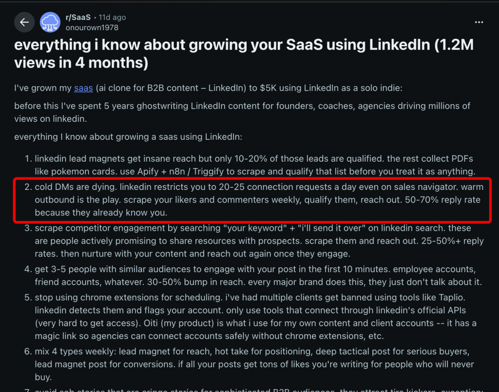This screenshot has width=499, height=392.
Task: Click the three-dot options icon
Action: [479, 22]
